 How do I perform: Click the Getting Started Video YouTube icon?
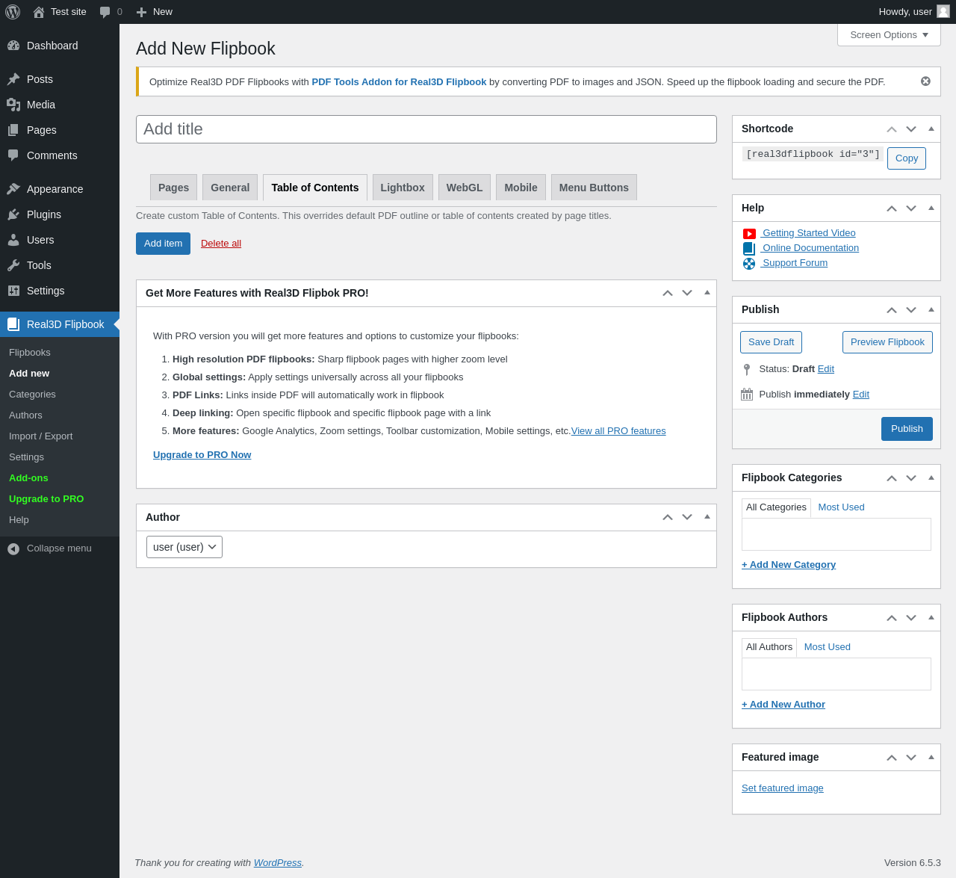coord(749,234)
